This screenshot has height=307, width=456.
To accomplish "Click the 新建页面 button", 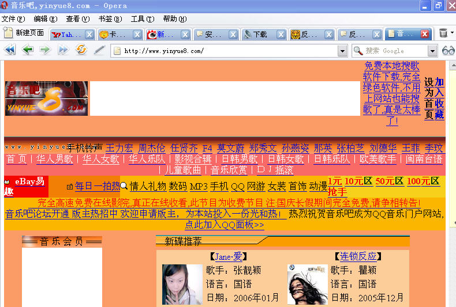I will tap(24, 33).
